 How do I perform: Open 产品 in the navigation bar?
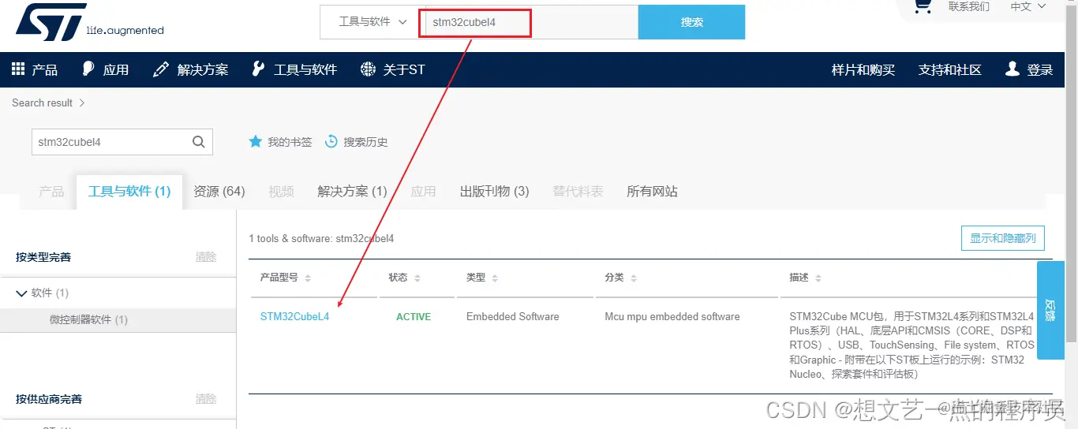coord(45,70)
